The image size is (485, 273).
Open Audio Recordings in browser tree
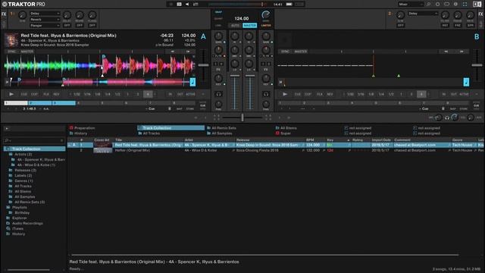[27, 223]
